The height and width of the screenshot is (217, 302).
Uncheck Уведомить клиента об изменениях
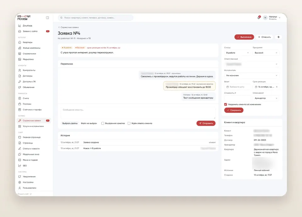coord(226,104)
